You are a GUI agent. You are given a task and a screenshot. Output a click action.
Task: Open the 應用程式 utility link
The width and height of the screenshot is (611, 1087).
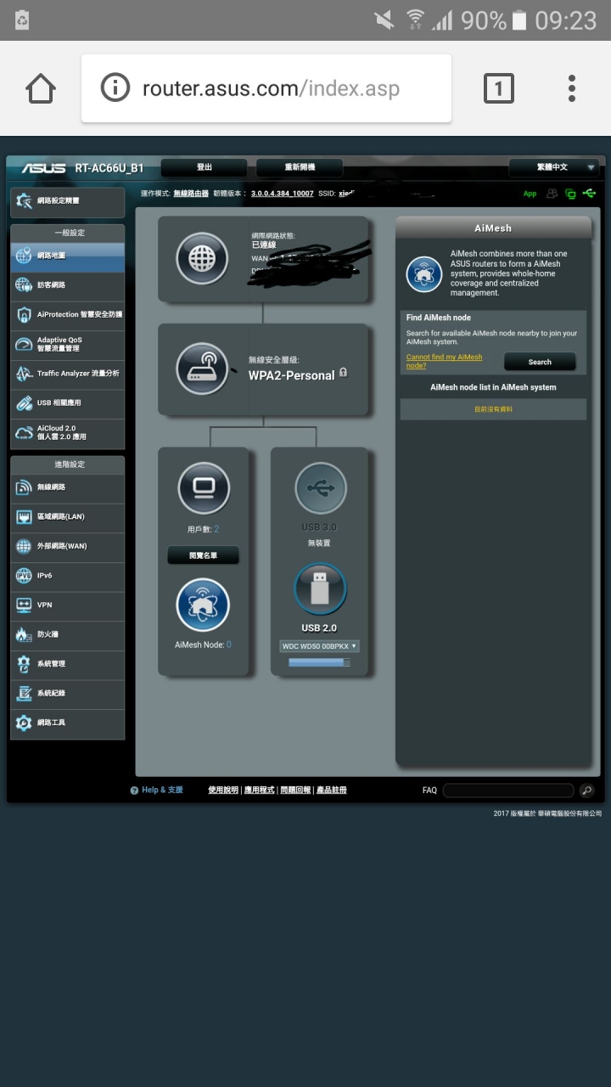click(260, 790)
